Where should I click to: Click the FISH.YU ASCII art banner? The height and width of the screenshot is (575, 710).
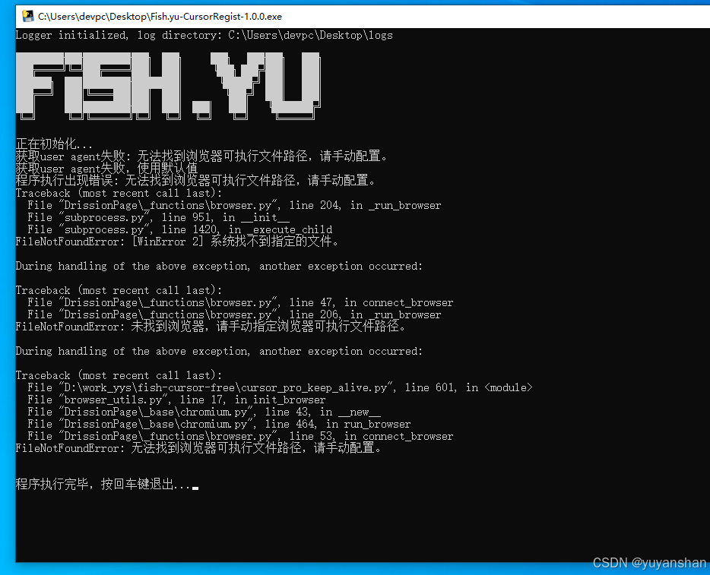click(169, 86)
